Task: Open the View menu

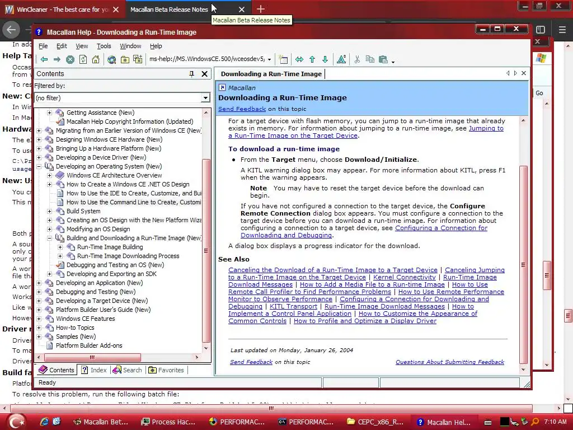Action: pyautogui.click(x=82, y=46)
